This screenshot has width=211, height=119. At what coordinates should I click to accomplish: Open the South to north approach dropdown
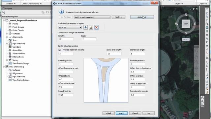click(x=92, y=17)
